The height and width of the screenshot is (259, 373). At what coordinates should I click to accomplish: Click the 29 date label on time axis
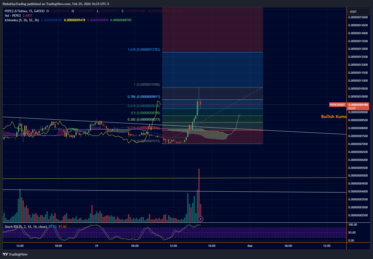(97, 246)
